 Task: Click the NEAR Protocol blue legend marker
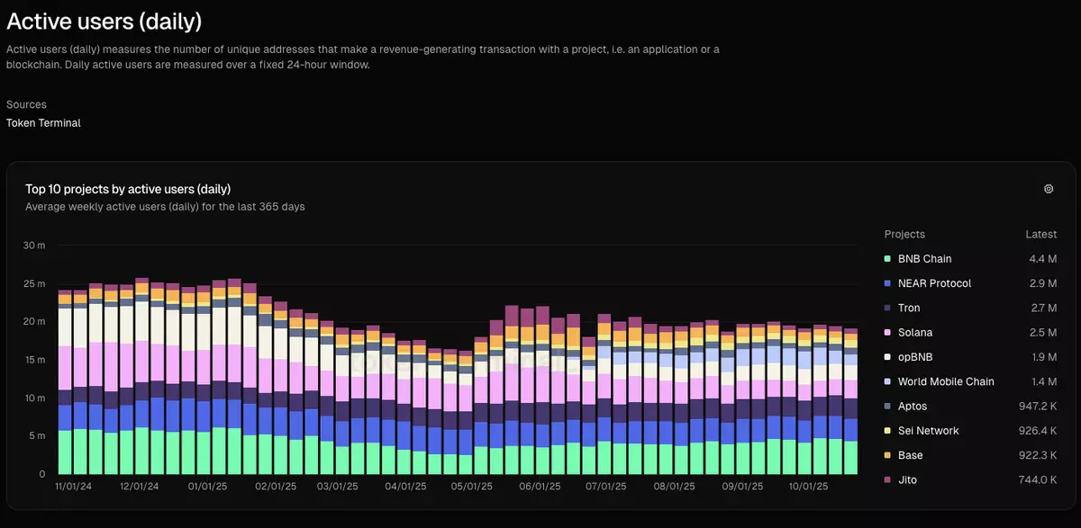[888, 283]
